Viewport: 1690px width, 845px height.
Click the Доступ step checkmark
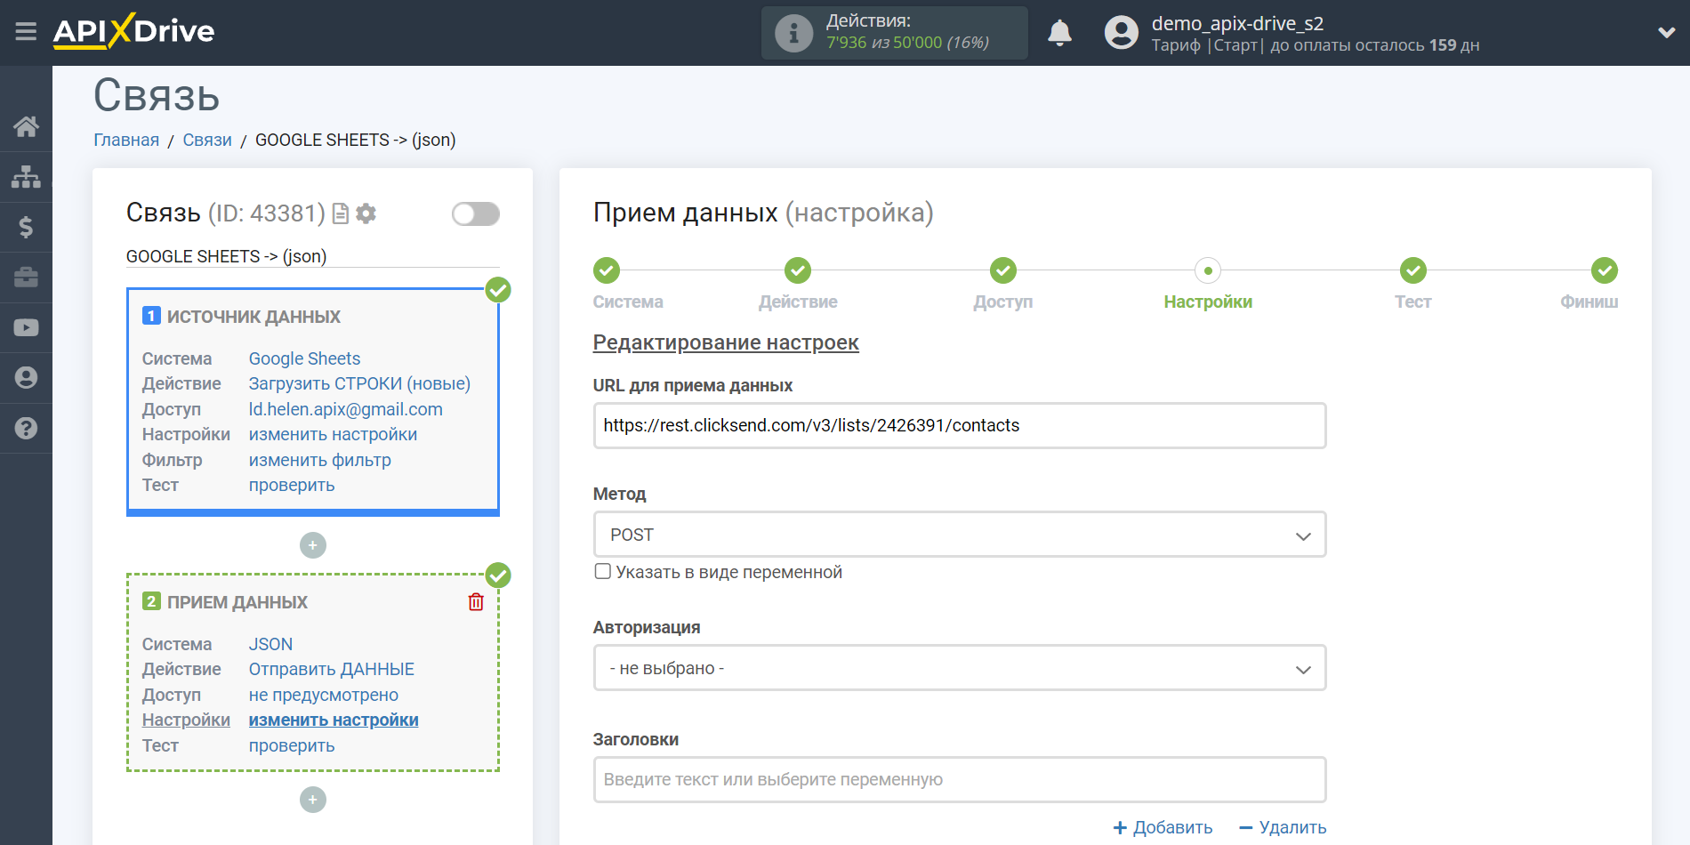[x=1003, y=270]
